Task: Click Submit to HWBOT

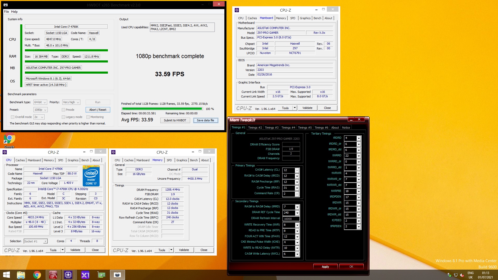Action: [175, 120]
